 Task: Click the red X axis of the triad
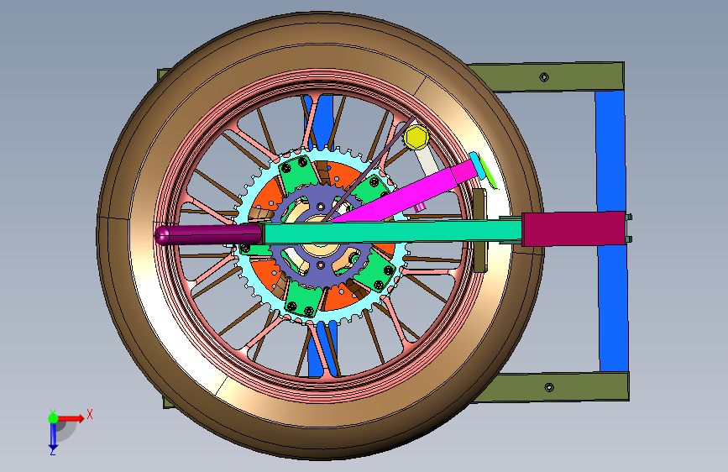71,418
